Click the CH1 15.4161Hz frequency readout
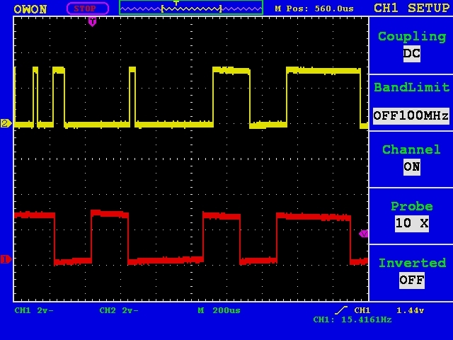The height and width of the screenshot is (340, 453). click(352, 319)
